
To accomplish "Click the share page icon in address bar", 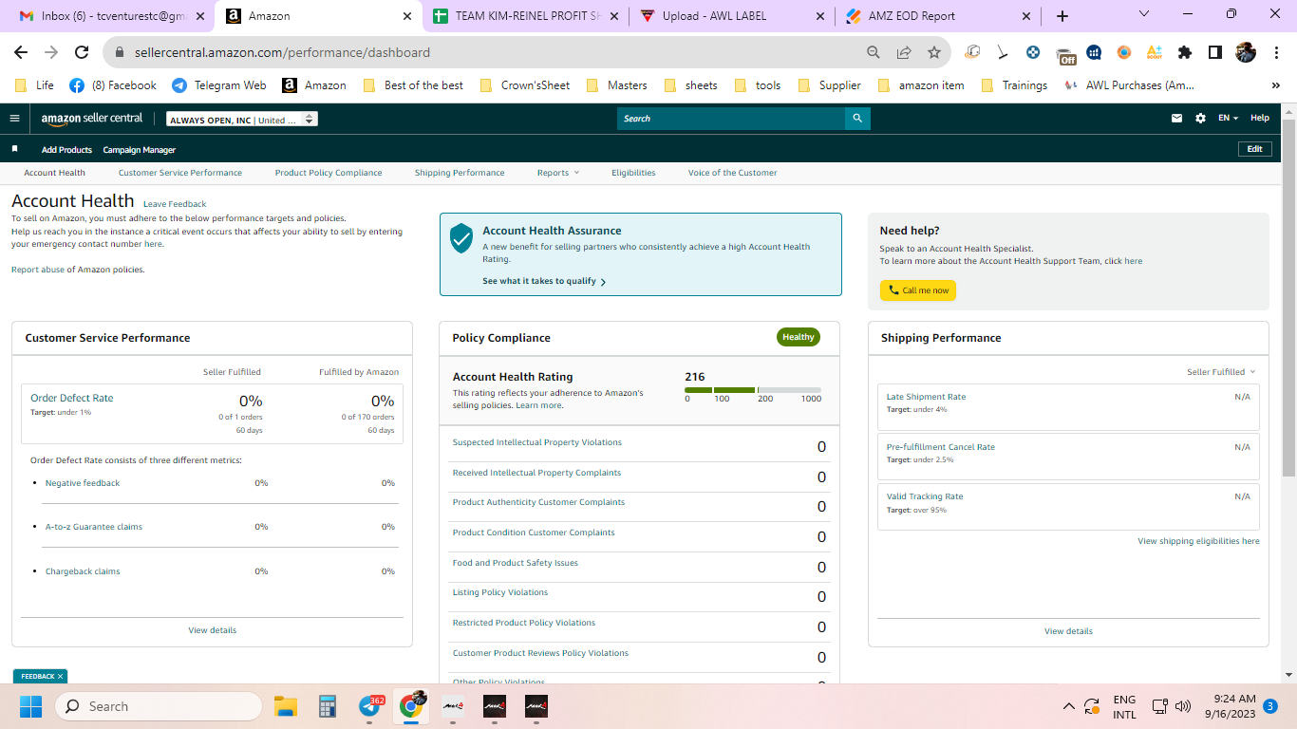I will [x=904, y=52].
